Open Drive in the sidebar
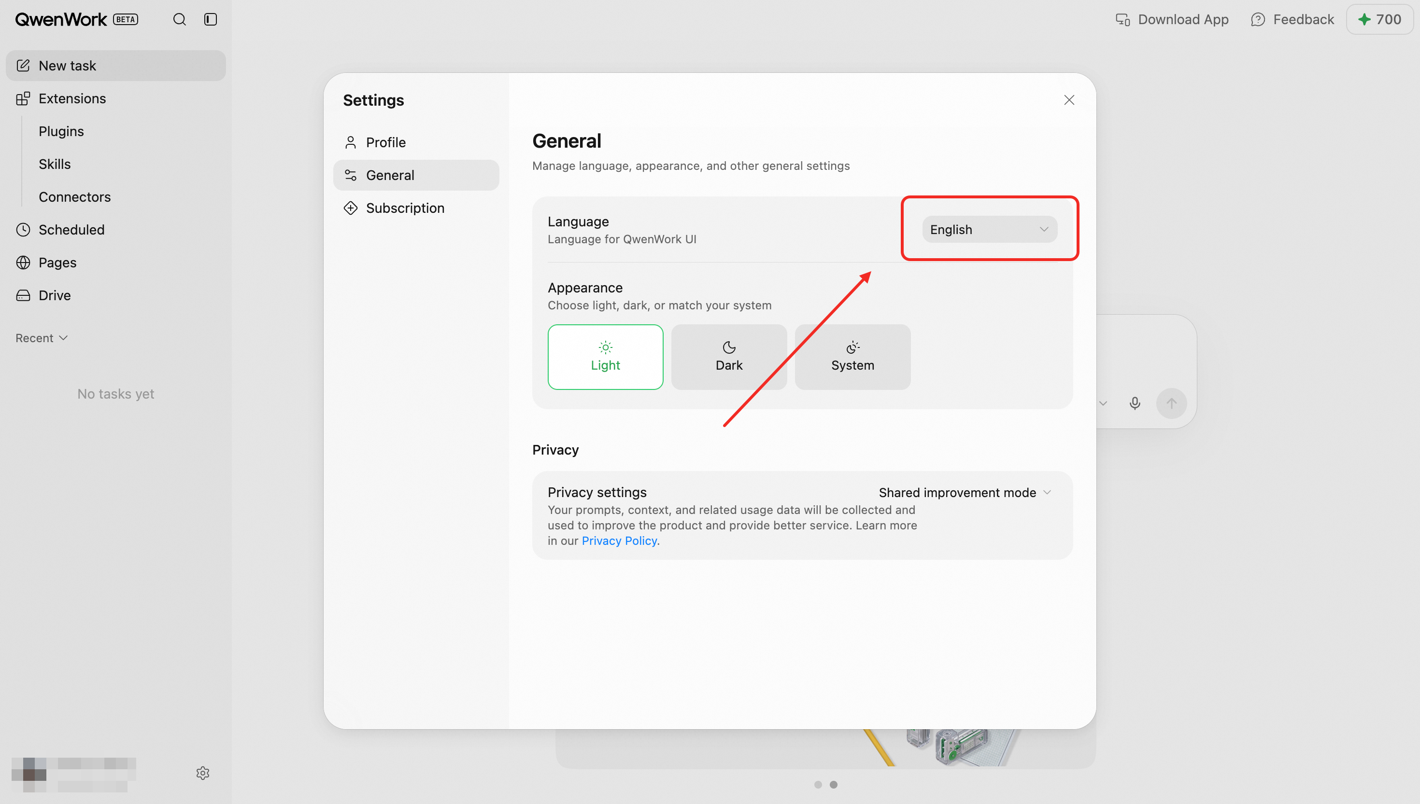The height and width of the screenshot is (804, 1420). point(116,295)
